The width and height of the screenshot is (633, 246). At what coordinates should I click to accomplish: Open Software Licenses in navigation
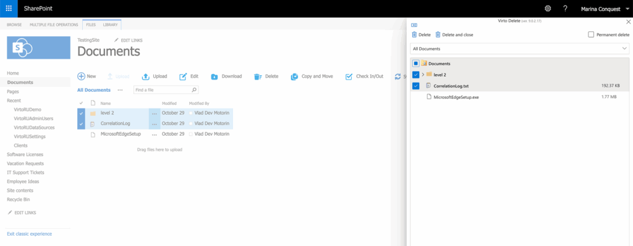pyautogui.click(x=25, y=155)
